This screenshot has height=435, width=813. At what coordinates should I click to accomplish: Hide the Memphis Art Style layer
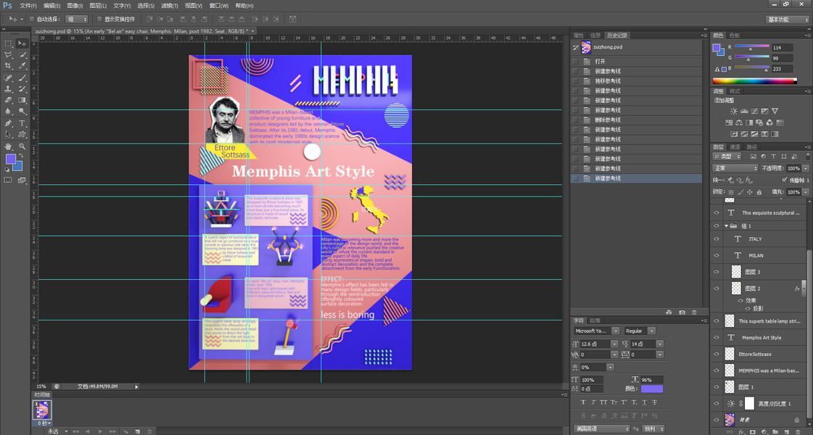pyautogui.click(x=717, y=338)
